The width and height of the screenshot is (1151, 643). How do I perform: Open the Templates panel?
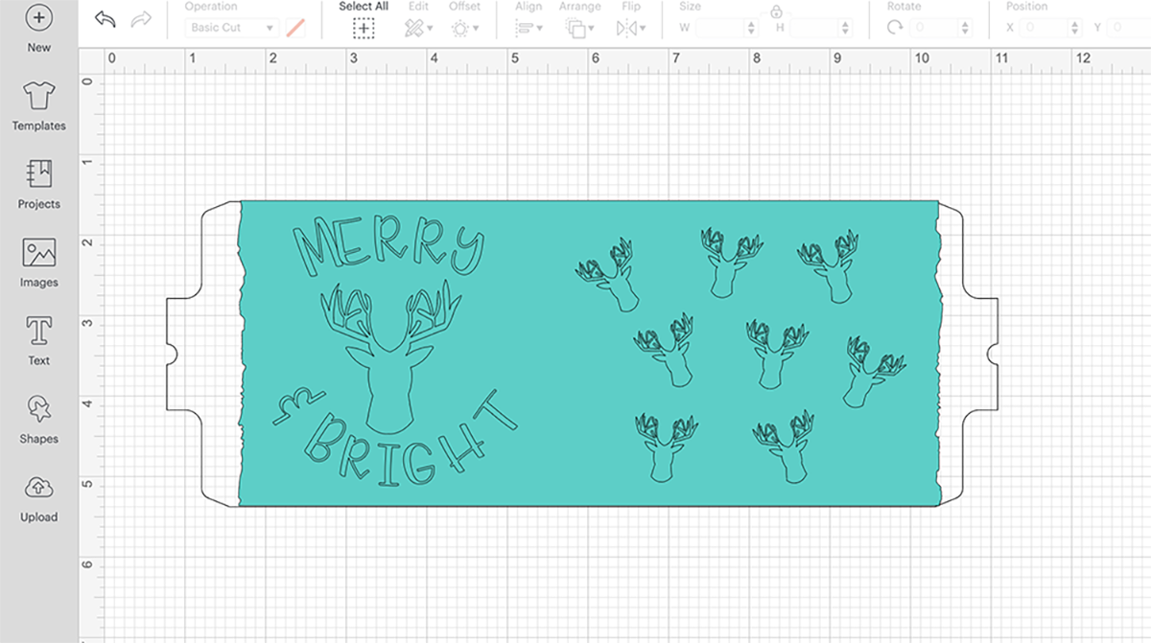pos(38,106)
